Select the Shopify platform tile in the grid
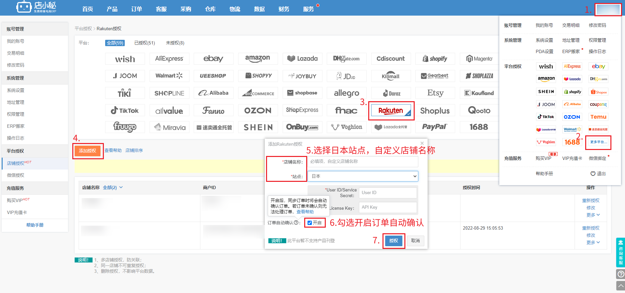 pos(435,59)
